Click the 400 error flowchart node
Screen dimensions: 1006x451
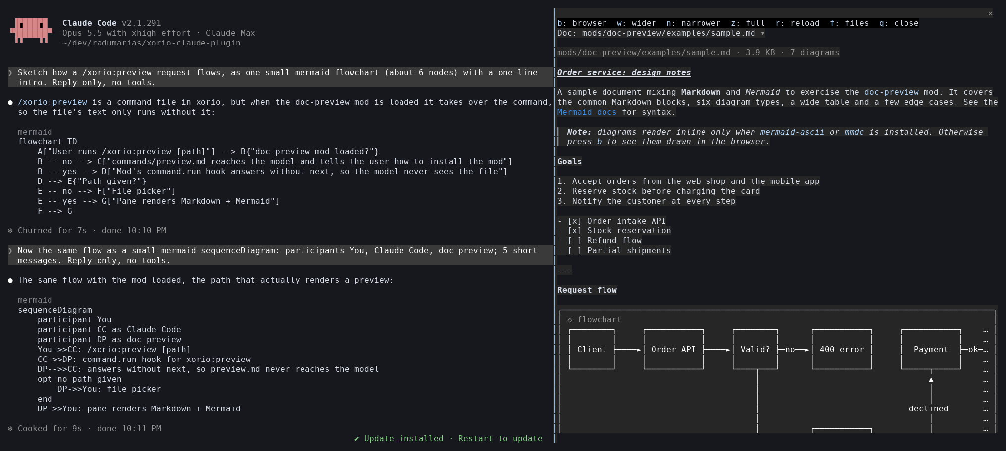click(842, 350)
